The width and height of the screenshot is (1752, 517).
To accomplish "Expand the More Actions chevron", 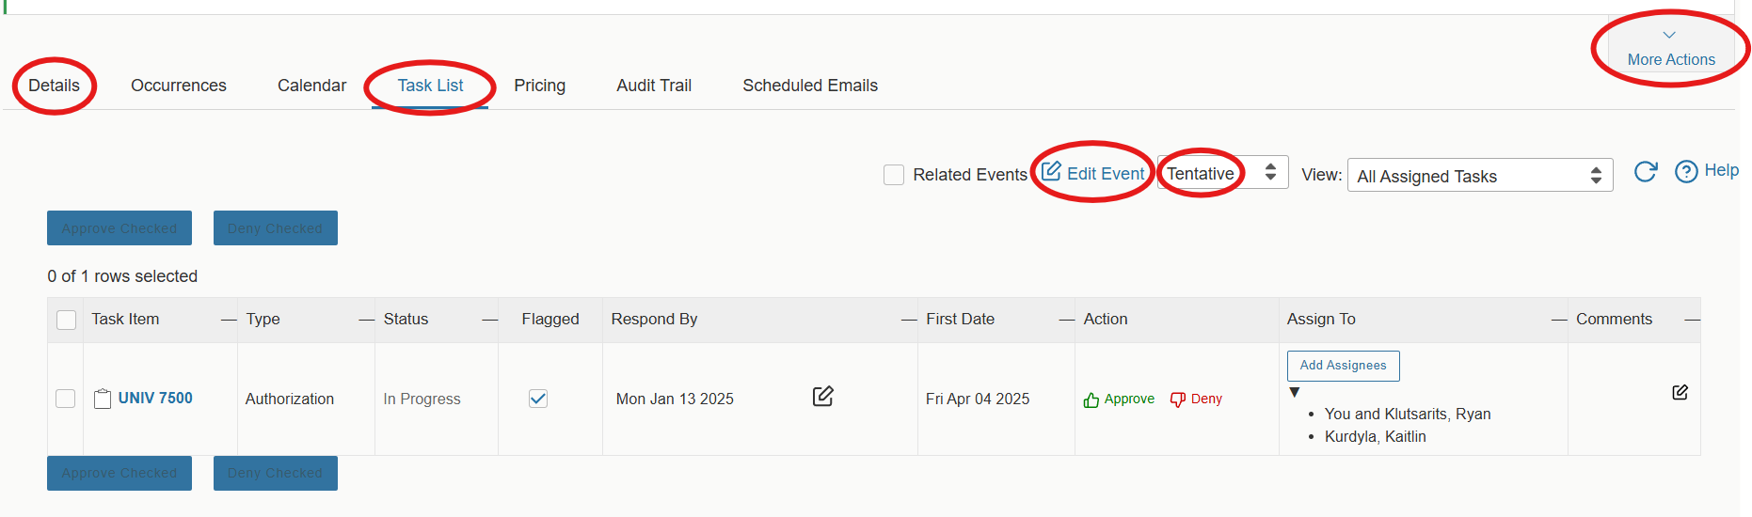I will point(1669,36).
